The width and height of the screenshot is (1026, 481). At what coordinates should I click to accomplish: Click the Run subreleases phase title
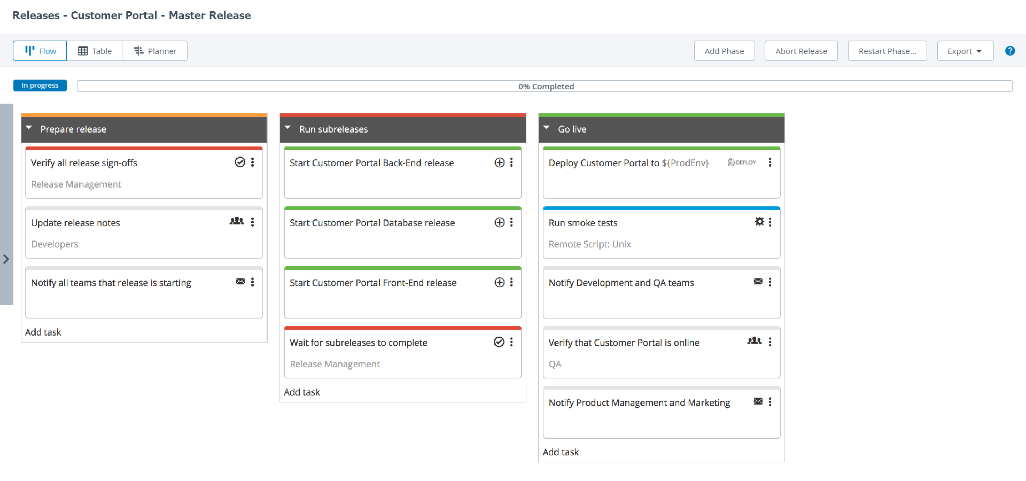[333, 129]
